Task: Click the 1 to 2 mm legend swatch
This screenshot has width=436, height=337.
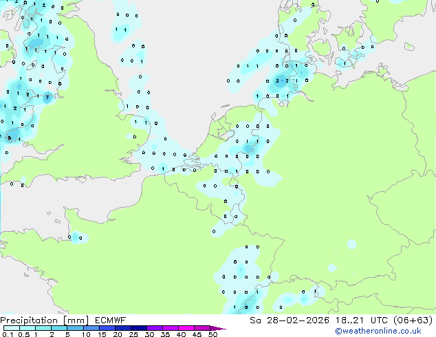Action: click(43, 328)
